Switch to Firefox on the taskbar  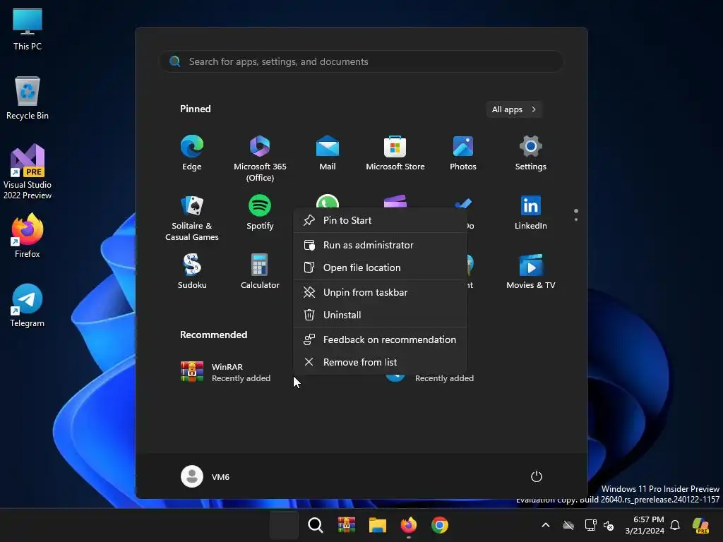pyautogui.click(x=409, y=525)
